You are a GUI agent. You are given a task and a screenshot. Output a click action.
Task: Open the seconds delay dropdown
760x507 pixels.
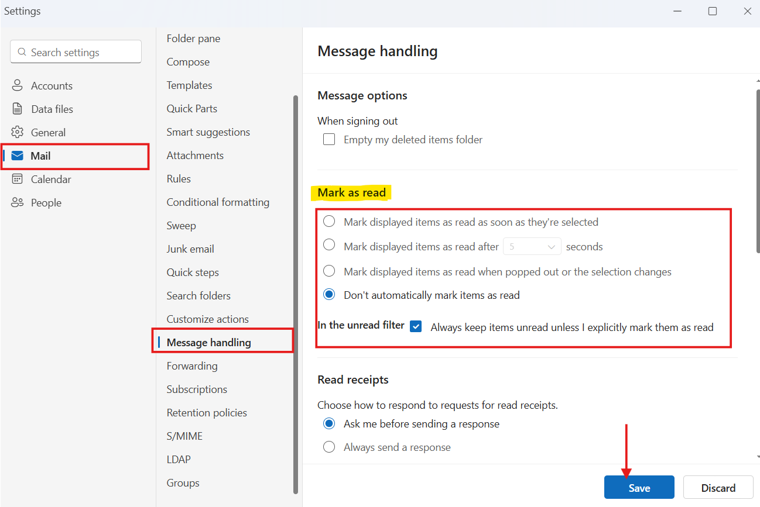pos(532,246)
